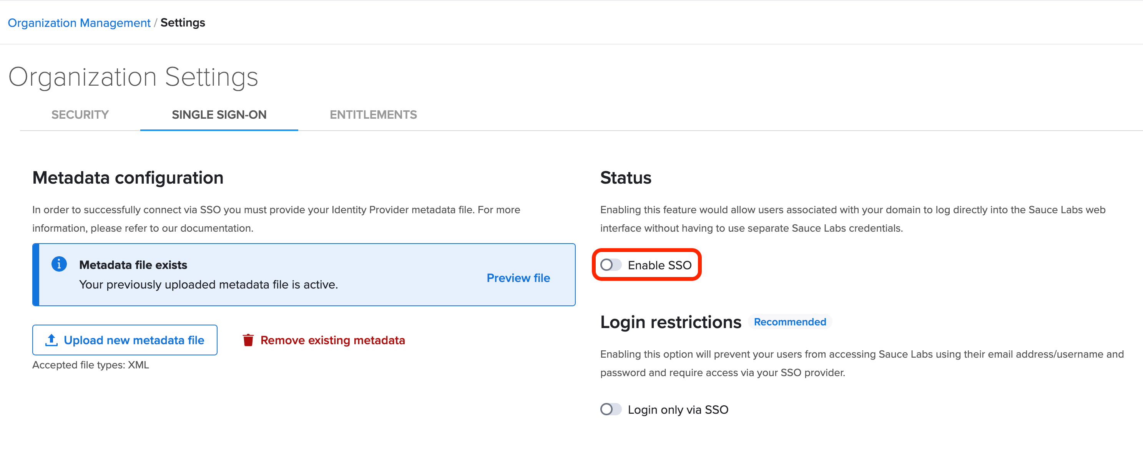Select the Single Sign-On tab
1143x451 pixels.
pos(219,114)
